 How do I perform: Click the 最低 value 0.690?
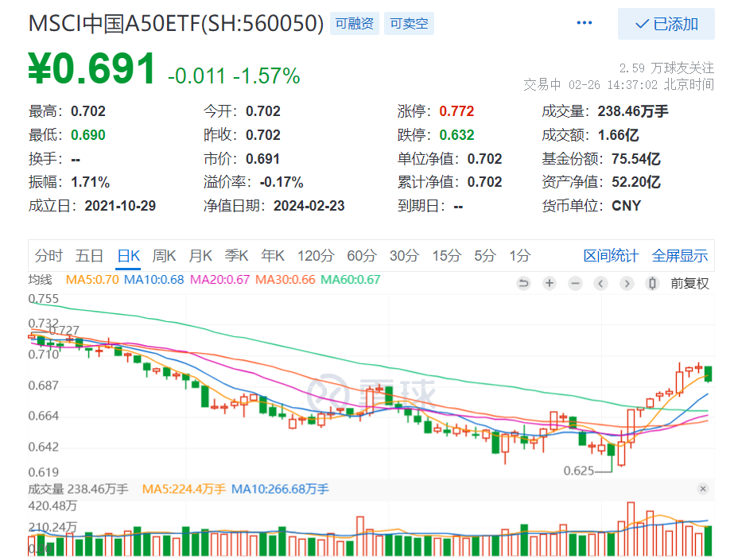point(88,135)
